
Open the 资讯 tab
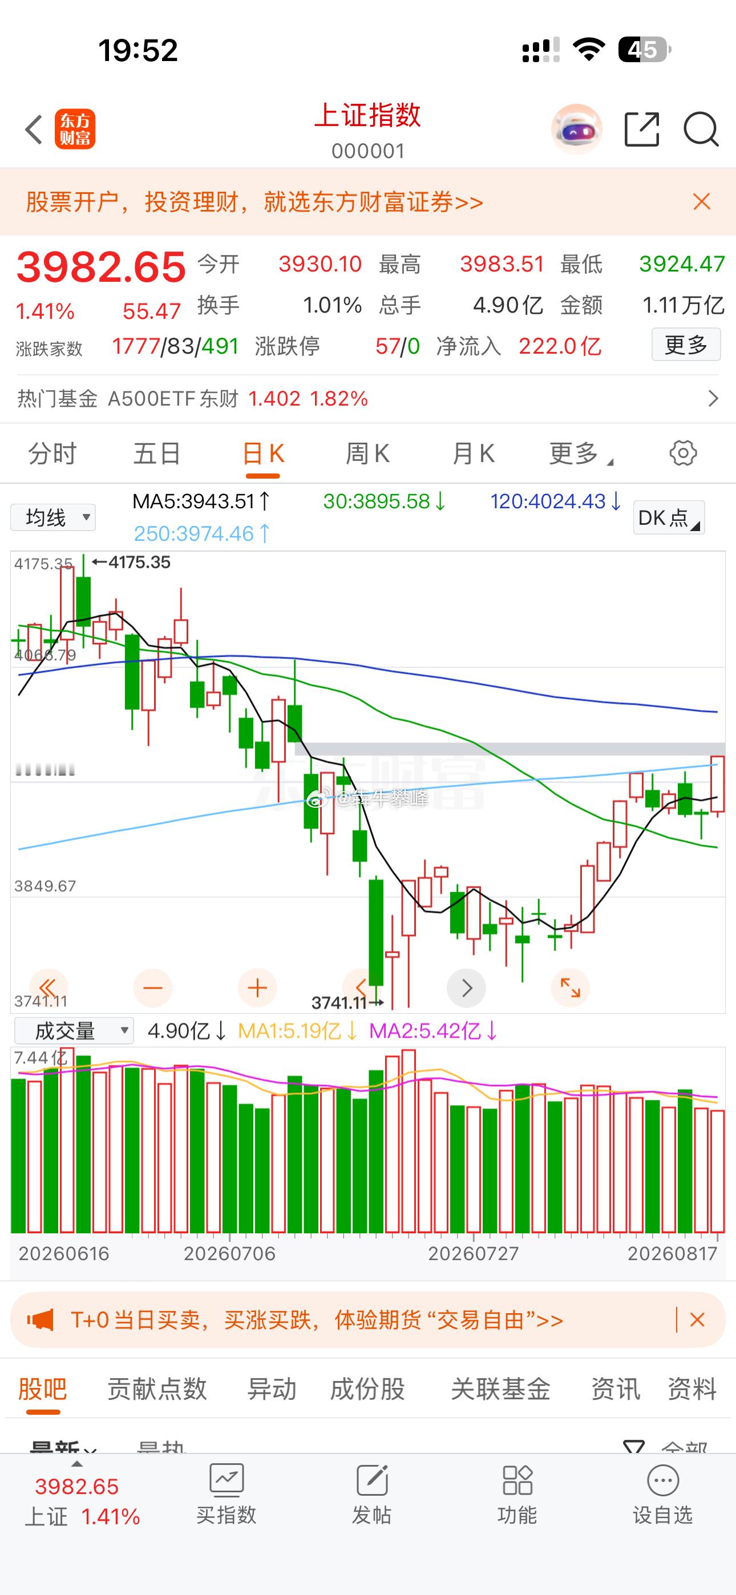click(615, 1389)
